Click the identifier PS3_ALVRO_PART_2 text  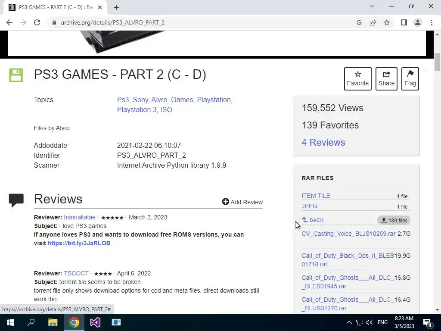click(x=151, y=155)
